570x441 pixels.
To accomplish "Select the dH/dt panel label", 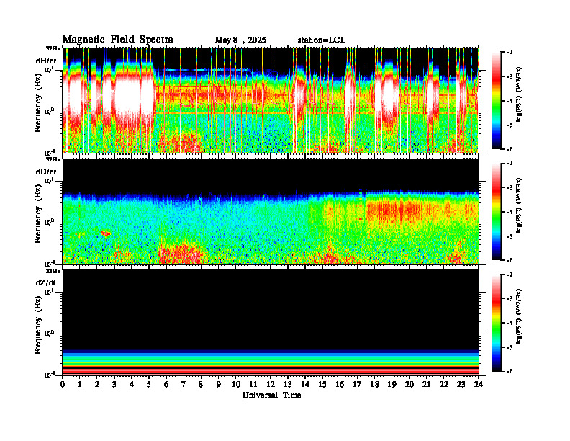I will click(46, 61).
